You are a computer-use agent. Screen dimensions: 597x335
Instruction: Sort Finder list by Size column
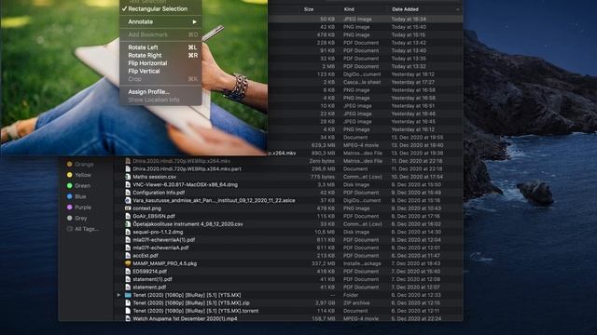tap(309, 9)
